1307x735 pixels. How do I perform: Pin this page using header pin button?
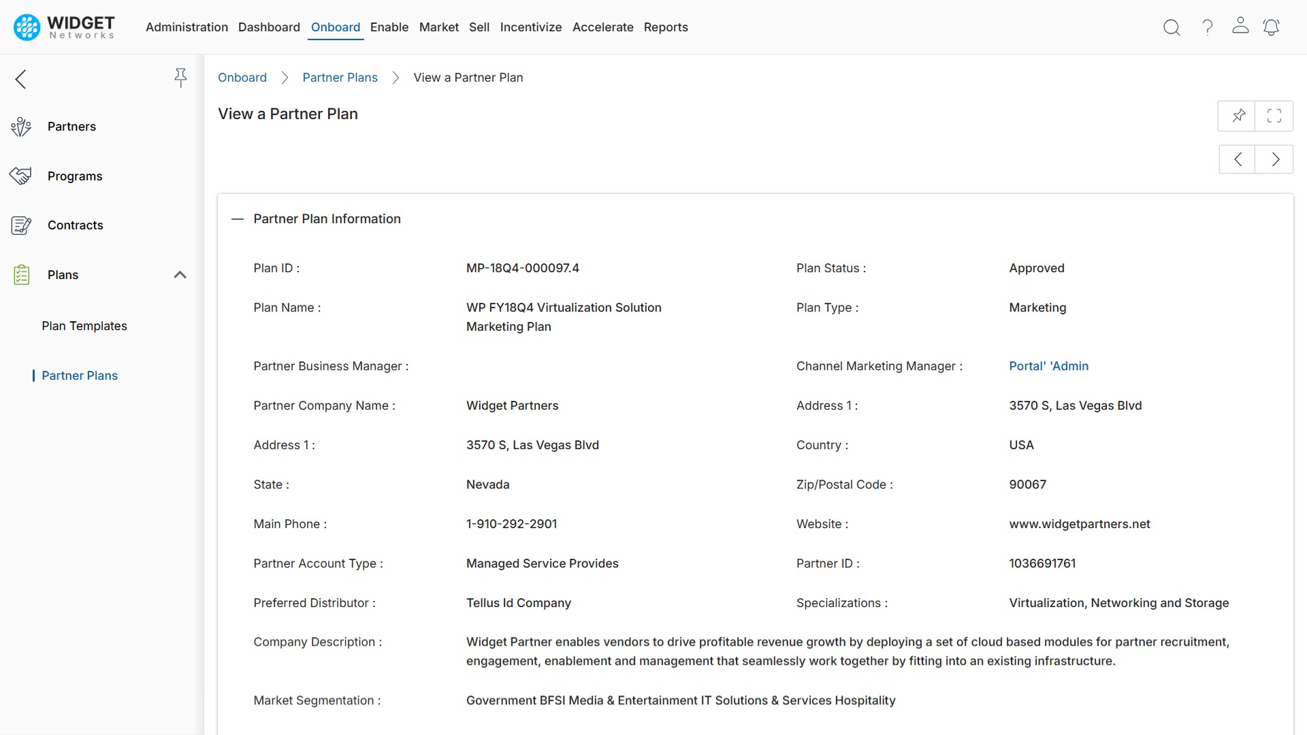coord(1238,116)
